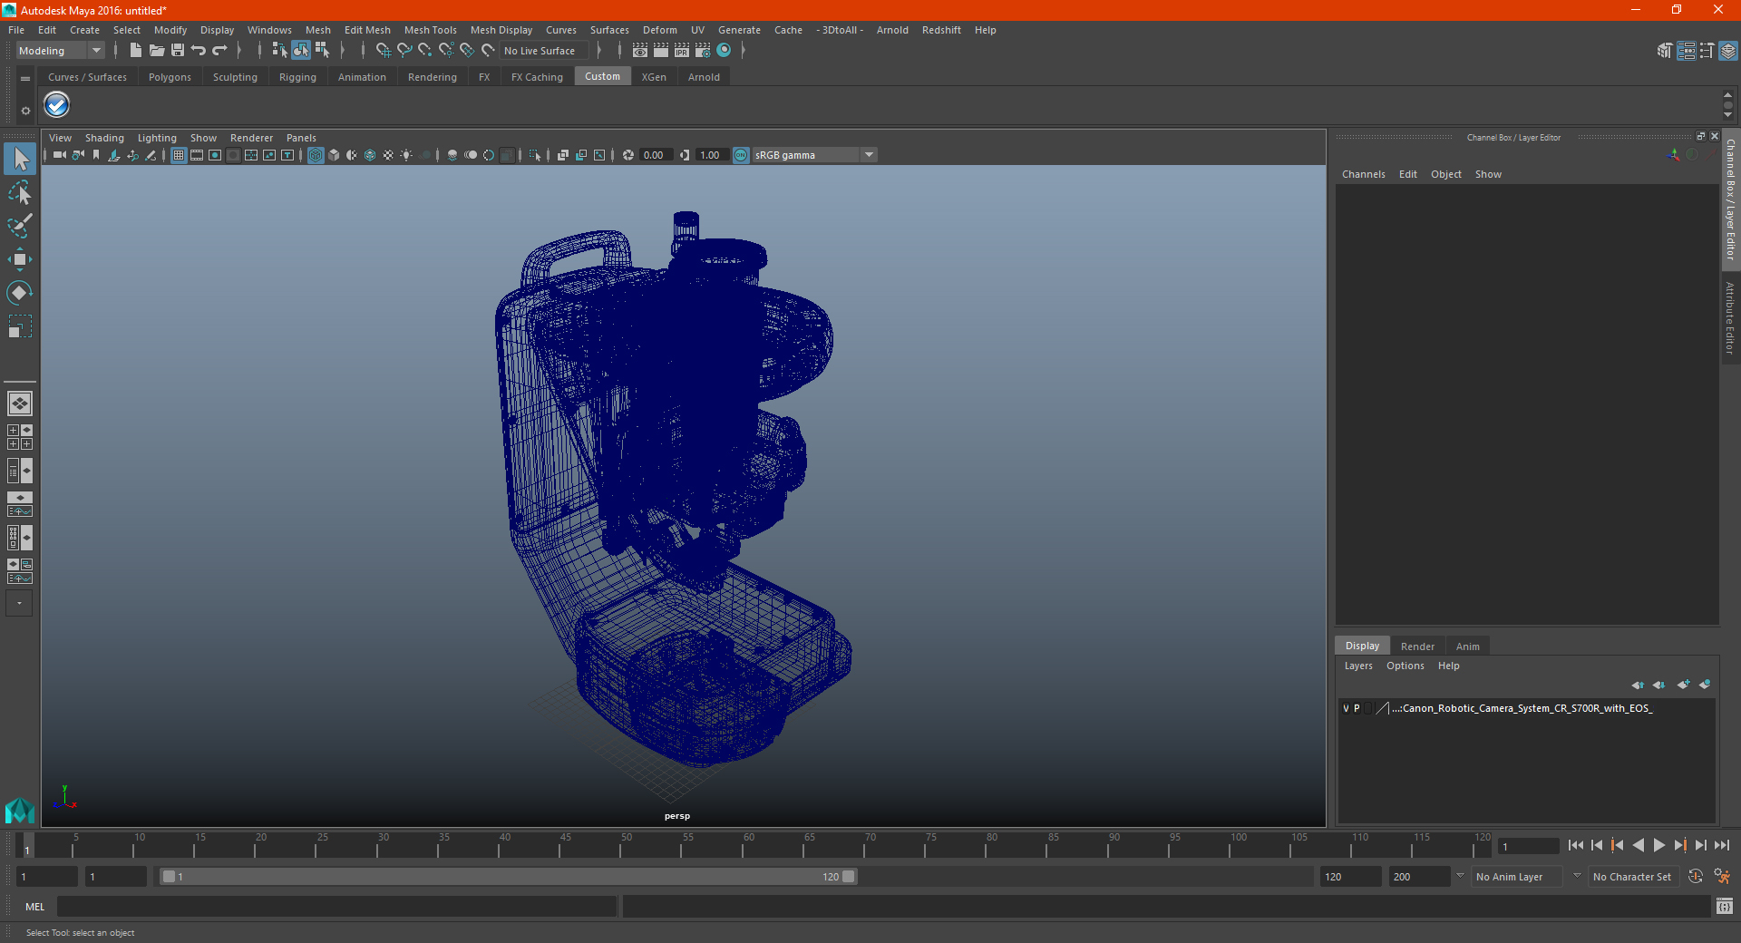
Task: Open Layer Editor Options menu
Action: [x=1405, y=666]
